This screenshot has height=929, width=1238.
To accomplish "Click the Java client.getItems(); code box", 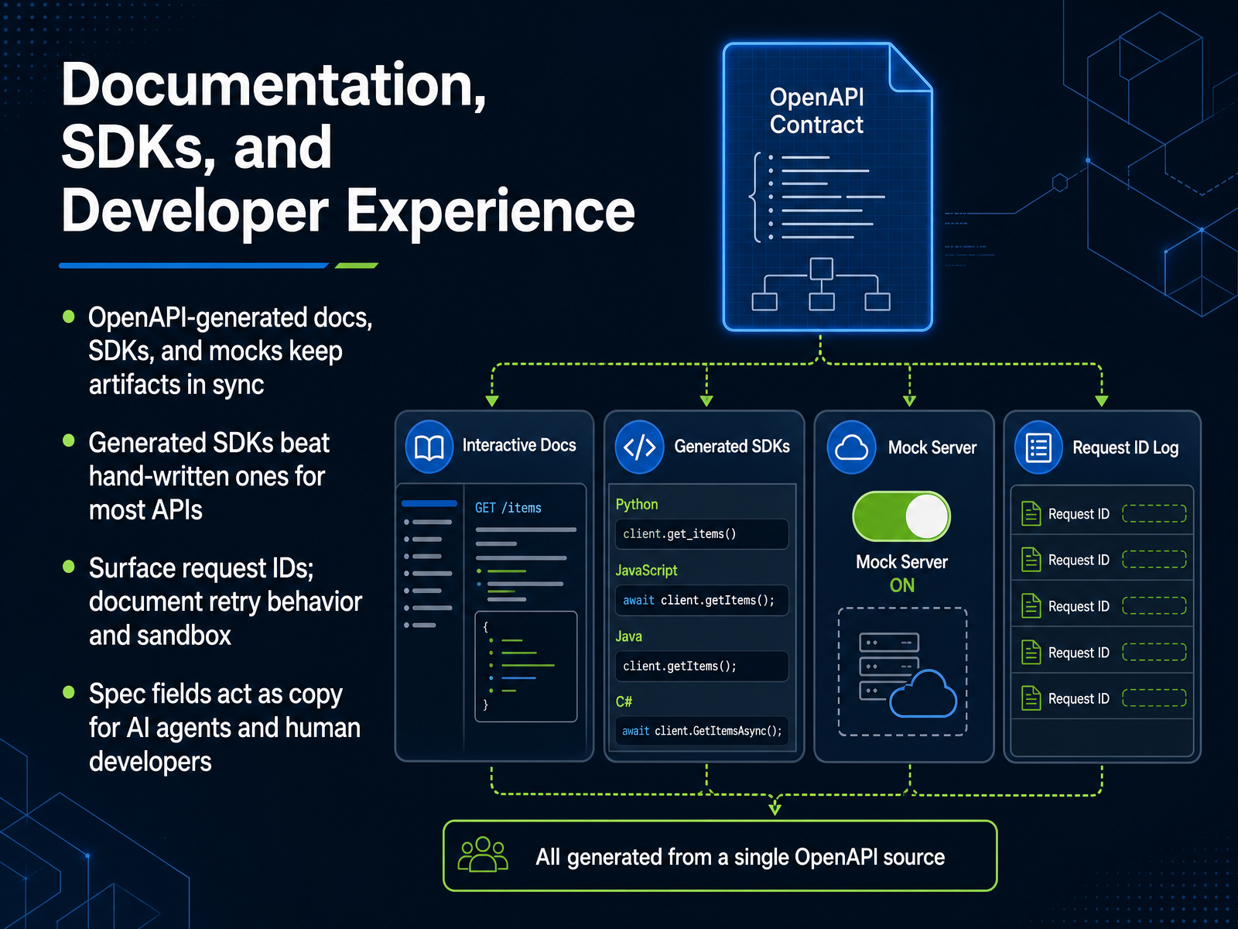I will [702, 666].
